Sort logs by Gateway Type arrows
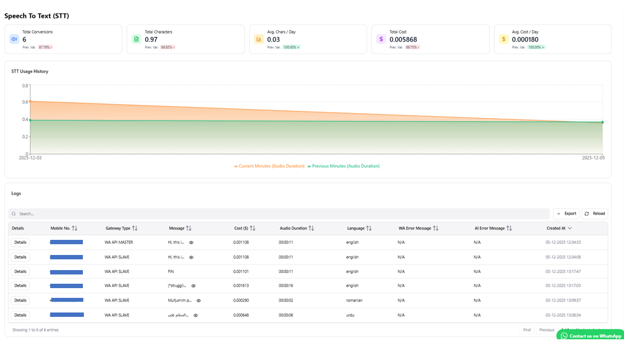The width and height of the screenshot is (624, 351). [x=135, y=228]
